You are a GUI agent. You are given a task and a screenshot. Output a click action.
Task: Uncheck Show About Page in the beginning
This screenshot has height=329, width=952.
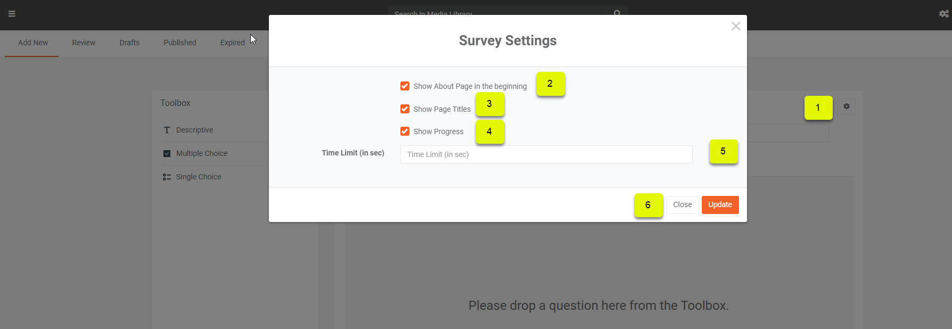click(405, 86)
